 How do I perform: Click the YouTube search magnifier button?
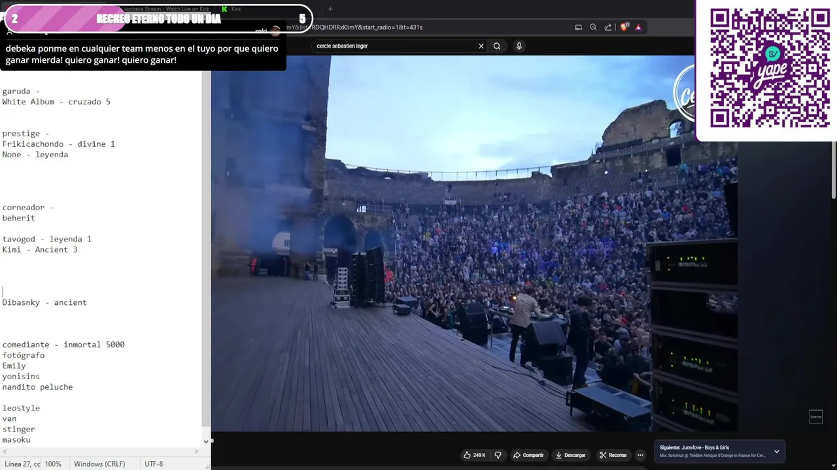pos(497,46)
